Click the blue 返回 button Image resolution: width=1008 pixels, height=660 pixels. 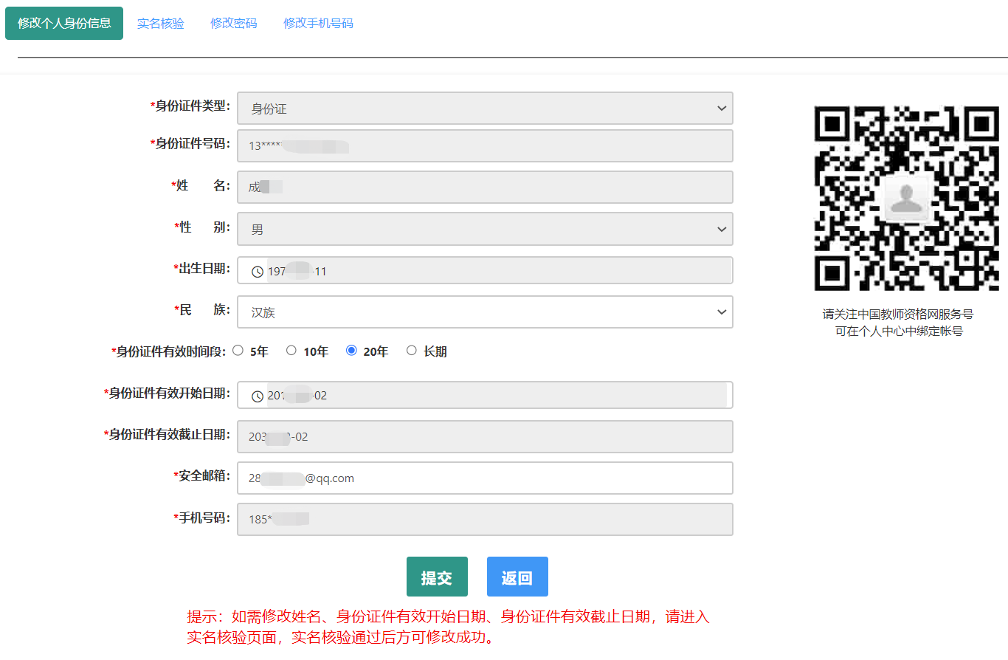(x=517, y=577)
